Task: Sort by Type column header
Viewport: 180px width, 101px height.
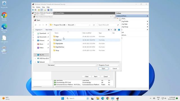Action: pyautogui.click(x=100, y=33)
